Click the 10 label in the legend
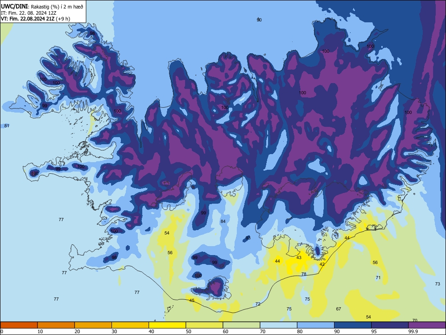This screenshot has height=335, width=446. point(40,331)
